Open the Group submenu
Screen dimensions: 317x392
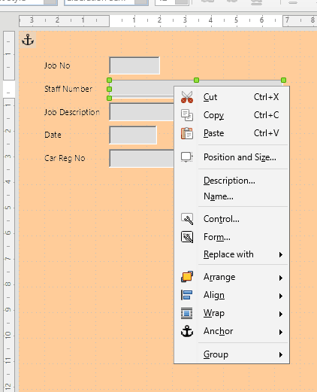231,354
